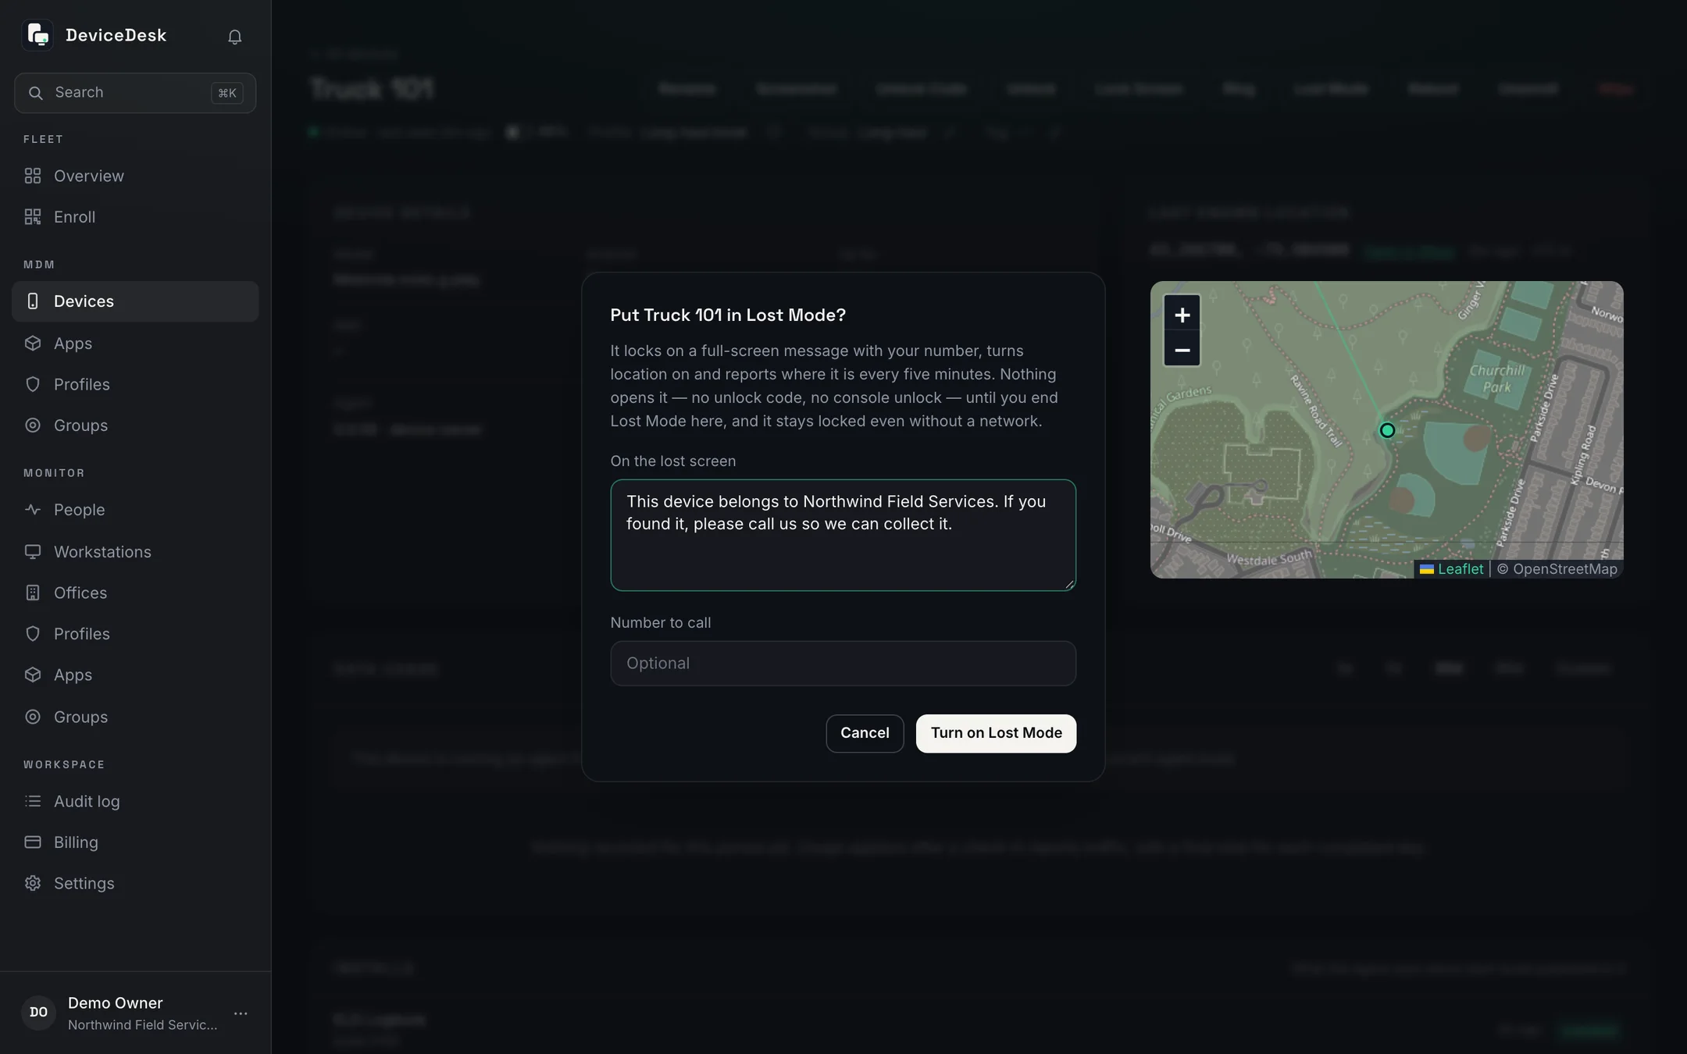The width and height of the screenshot is (1687, 1054).
Task: Click the ⌘K shortcut badge in search
Action: click(227, 93)
